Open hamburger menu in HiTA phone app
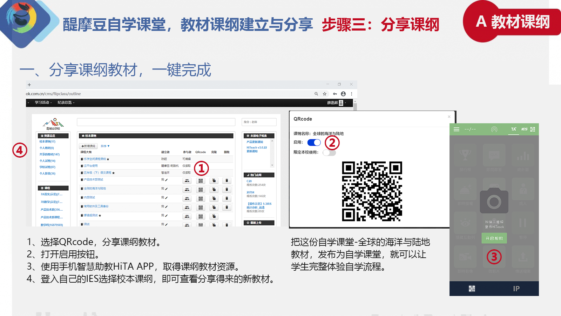This screenshot has height=316, width=561. tap(457, 129)
